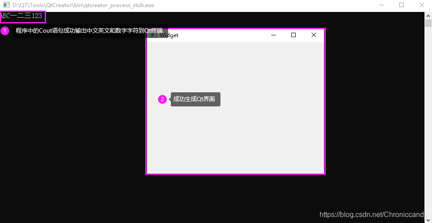The width and height of the screenshot is (432, 223).
Task: Click the console window's title bar icon
Action: [6, 5]
